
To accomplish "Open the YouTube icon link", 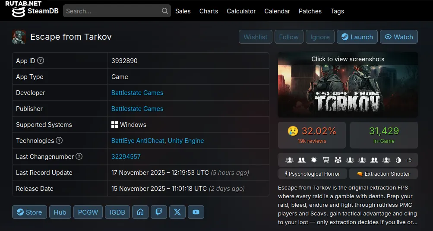I will 196,212.
